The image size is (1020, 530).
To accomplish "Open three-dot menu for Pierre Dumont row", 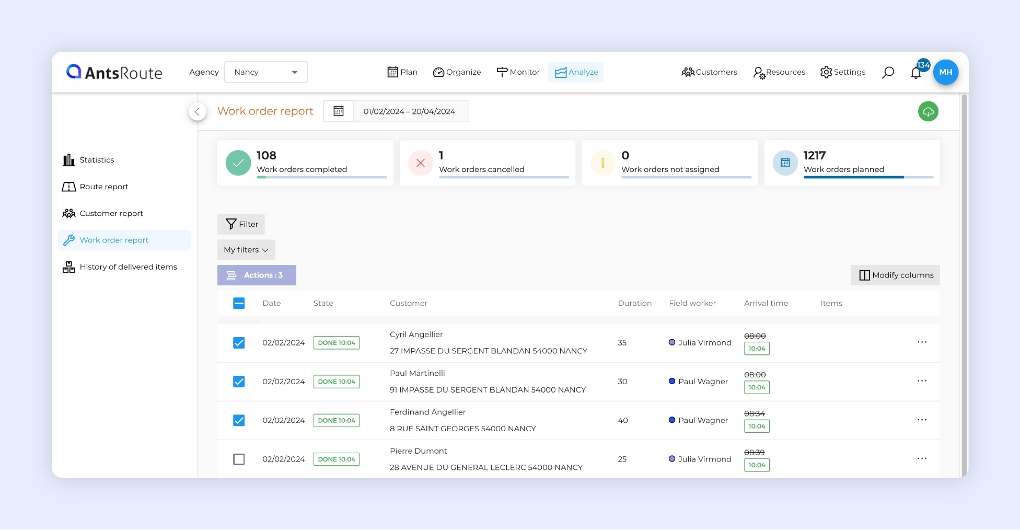I will (922, 459).
